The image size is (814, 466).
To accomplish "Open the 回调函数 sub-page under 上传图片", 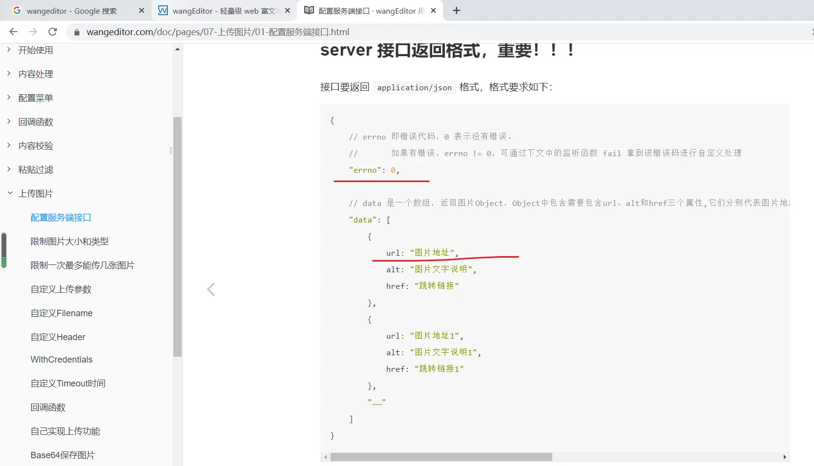I will (x=48, y=407).
